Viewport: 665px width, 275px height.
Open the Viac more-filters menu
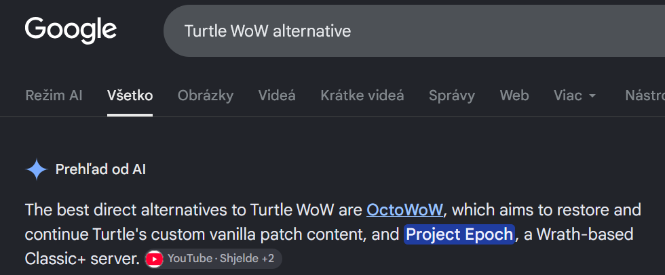[575, 96]
